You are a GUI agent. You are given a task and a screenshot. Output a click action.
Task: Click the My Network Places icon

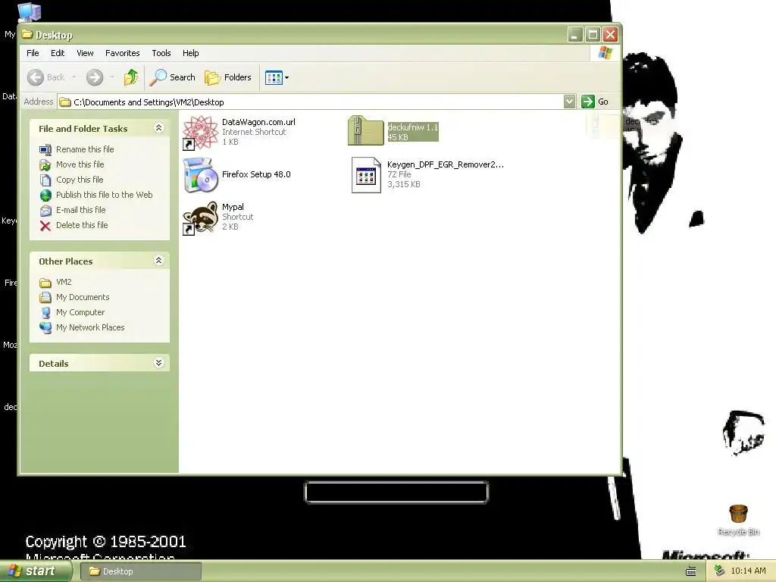(x=45, y=328)
